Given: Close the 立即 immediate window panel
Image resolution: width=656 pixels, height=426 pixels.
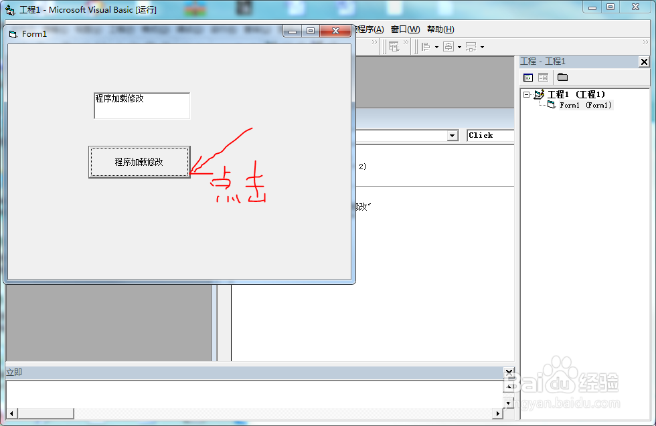Looking at the screenshot, I should (509, 372).
